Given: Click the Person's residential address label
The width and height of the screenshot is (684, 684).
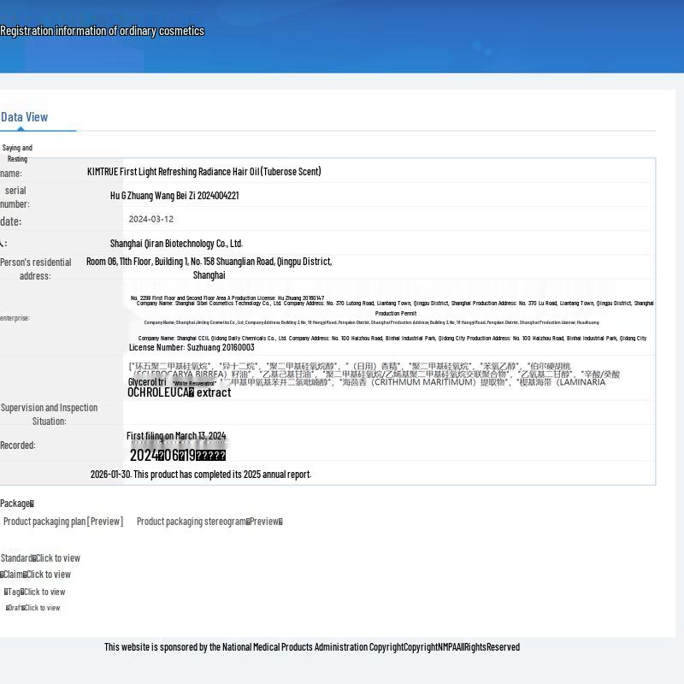Looking at the screenshot, I should coord(35,269).
